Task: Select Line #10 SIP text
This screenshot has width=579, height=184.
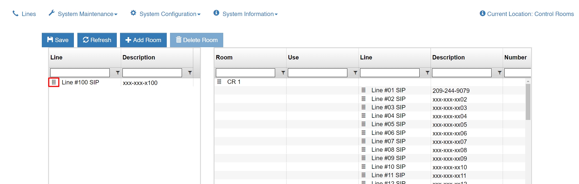Action: point(388,167)
